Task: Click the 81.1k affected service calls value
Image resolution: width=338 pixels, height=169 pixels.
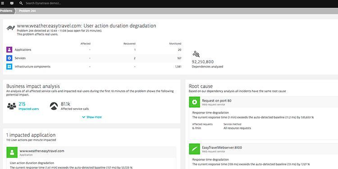Action: coord(65,105)
